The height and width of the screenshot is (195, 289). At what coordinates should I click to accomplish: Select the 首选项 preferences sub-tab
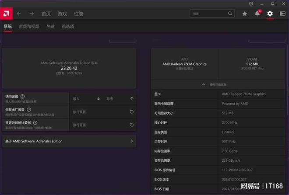click(x=68, y=26)
